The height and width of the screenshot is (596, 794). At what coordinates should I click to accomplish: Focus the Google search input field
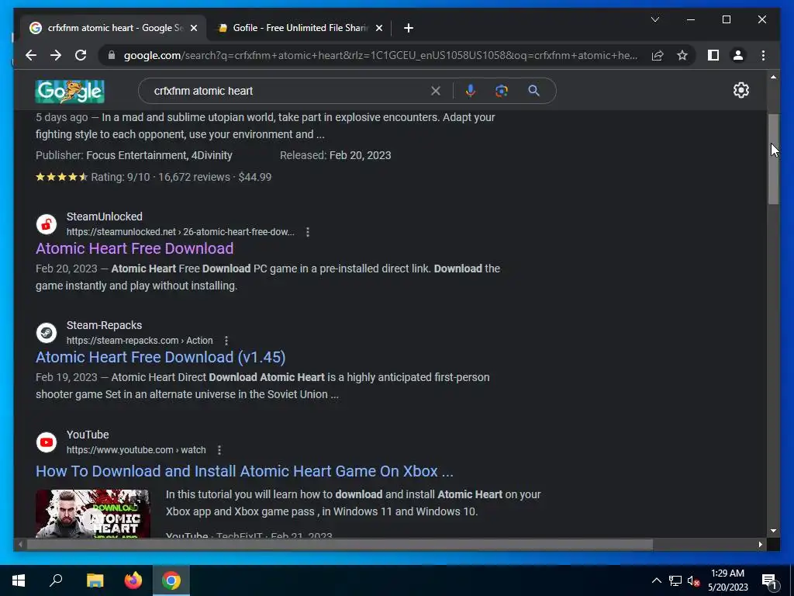coord(288,91)
